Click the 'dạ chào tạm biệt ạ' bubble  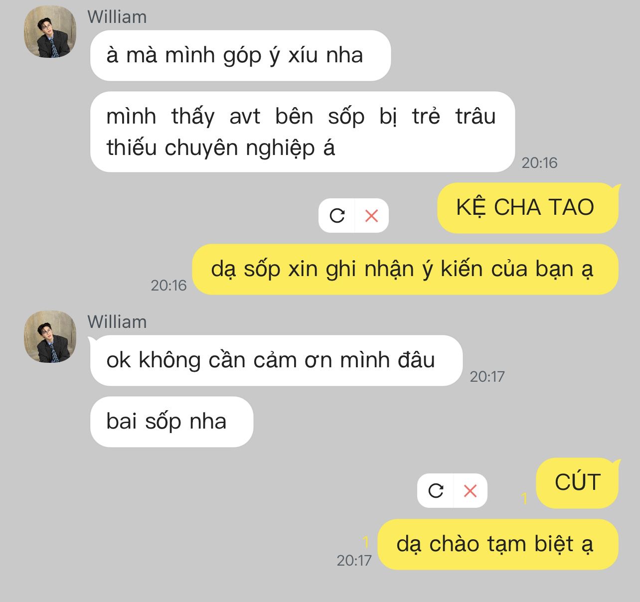tap(498, 544)
